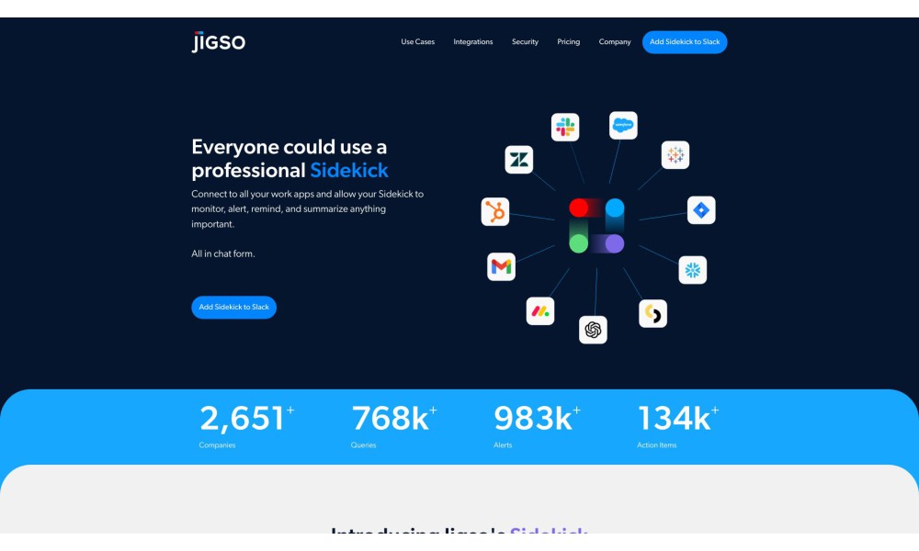Click the Slack app icon
919x551 pixels.
pos(565,127)
